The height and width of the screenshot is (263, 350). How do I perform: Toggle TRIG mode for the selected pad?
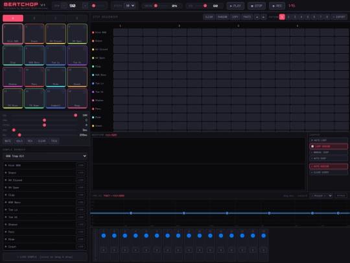(x=54, y=141)
